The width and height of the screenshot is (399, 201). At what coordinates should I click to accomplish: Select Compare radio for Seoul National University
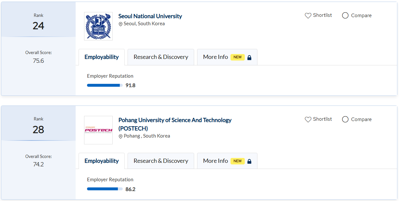click(345, 16)
